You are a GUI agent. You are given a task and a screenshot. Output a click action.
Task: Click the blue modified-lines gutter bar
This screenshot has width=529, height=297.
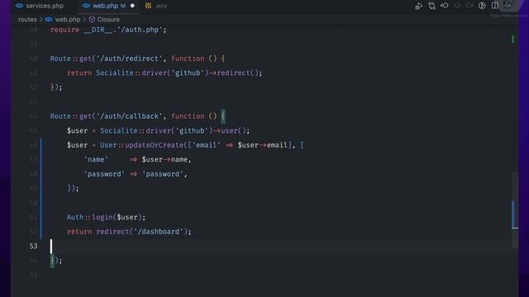point(41,189)
